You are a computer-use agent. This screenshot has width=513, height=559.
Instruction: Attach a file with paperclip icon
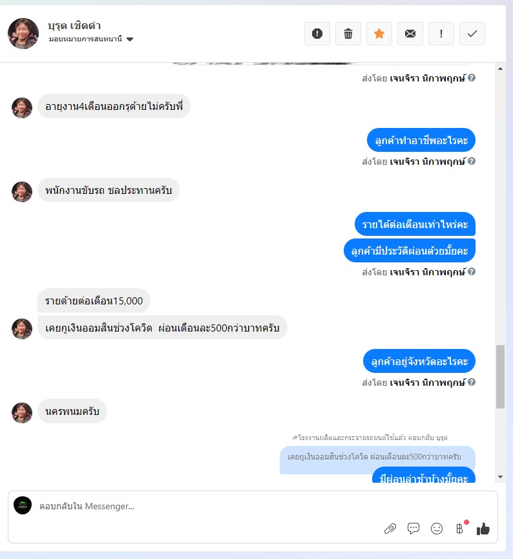coord(390,529)
